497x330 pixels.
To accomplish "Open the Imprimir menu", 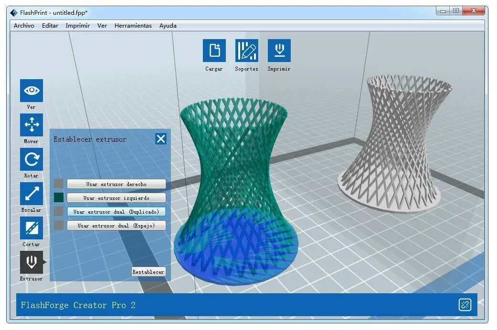I will pyautogui.click(x=78, y=26).
